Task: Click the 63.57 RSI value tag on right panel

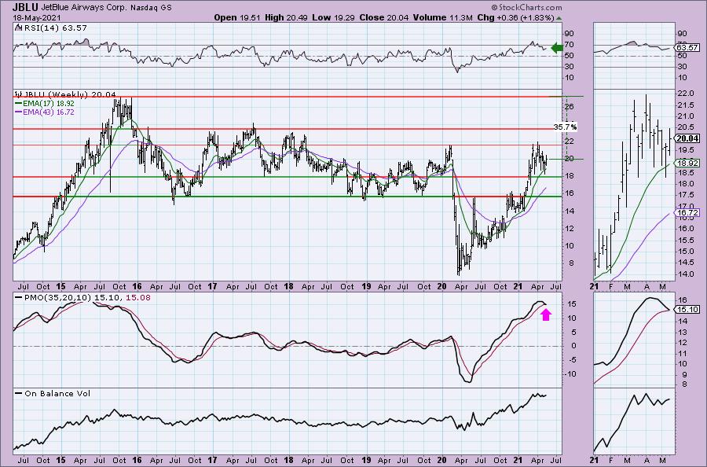Action: (x=687, y=47)
